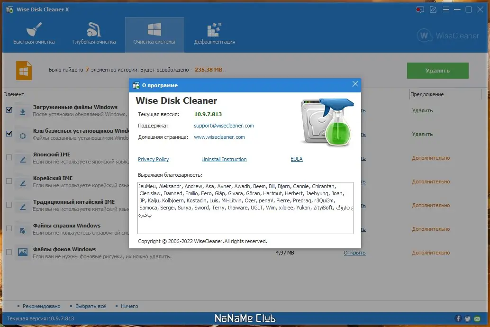The height and width of the screenshot is (327, 490).
Task: Open the Facebook icon in status bar
Action: click(458, 318)
